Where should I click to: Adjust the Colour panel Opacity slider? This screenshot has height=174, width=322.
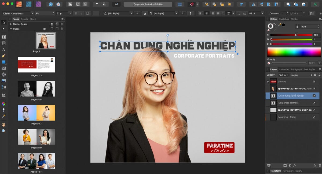[289, 63]
